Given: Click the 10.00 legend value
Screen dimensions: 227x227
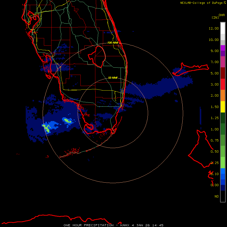Looking at the screenshot, I should [x=214, y=40].
